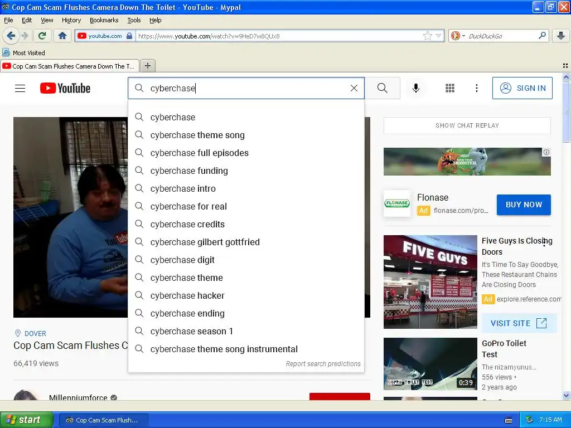Open the list all tabs button
This screenshot has height=428, width=571.
click(x=565, y=66)
